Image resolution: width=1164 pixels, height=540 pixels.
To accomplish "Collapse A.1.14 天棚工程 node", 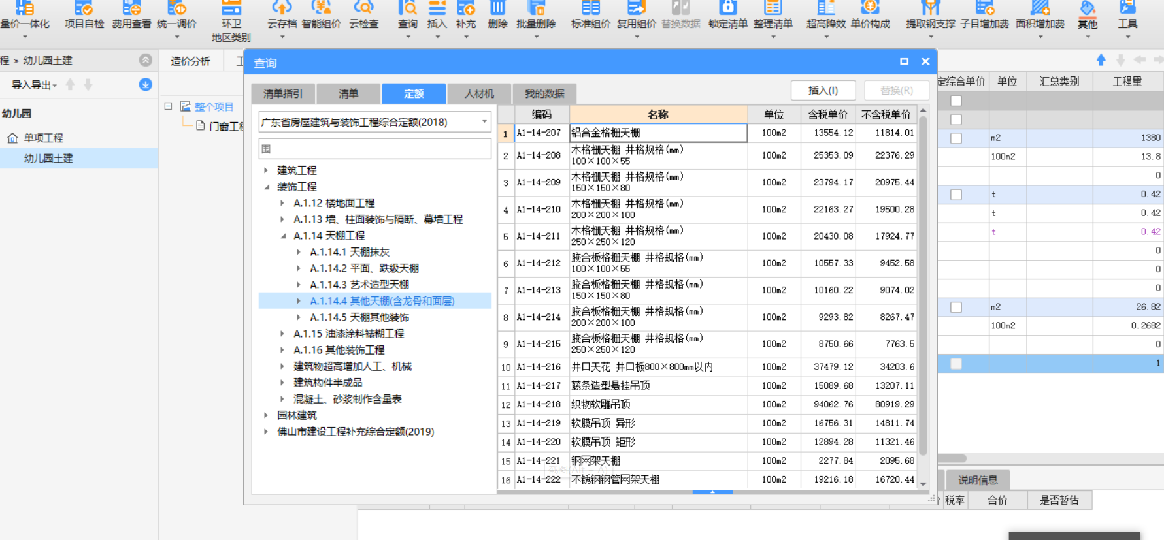I will pos(282,236).
